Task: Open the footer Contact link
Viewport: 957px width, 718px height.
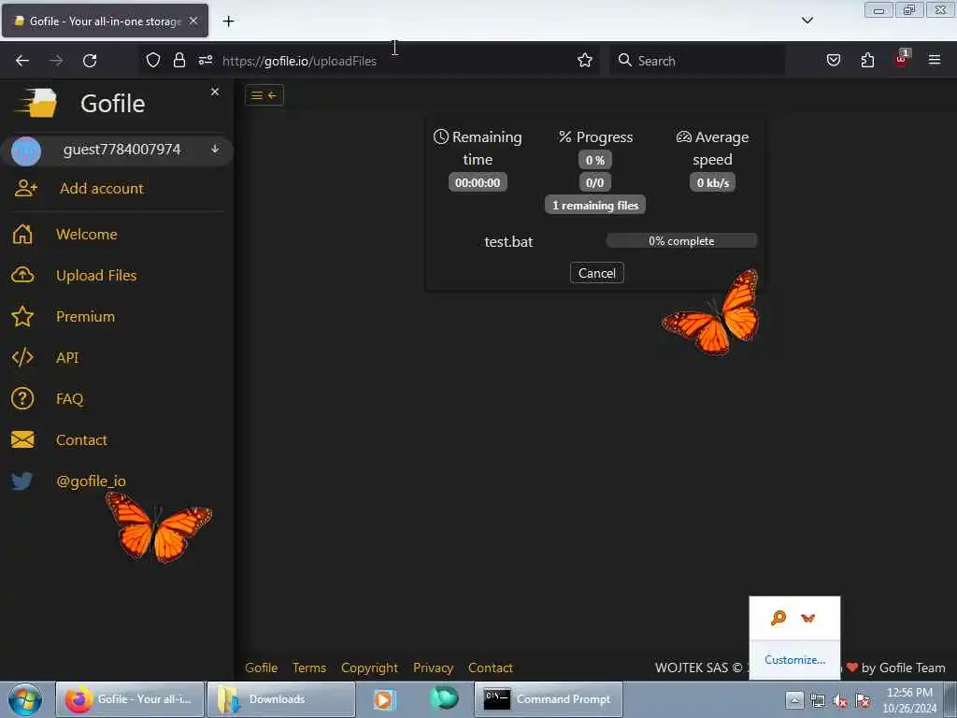Action: (490, 668)
